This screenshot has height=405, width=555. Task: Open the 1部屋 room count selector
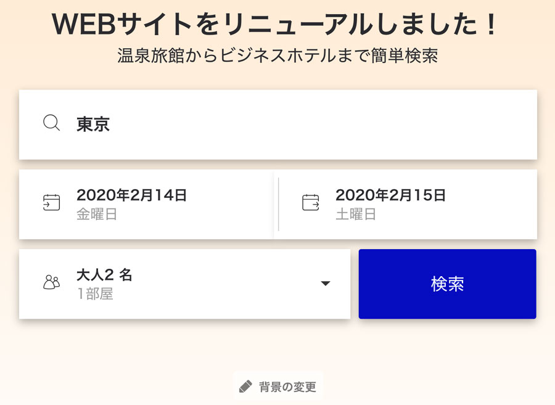[x=95, y=293]
